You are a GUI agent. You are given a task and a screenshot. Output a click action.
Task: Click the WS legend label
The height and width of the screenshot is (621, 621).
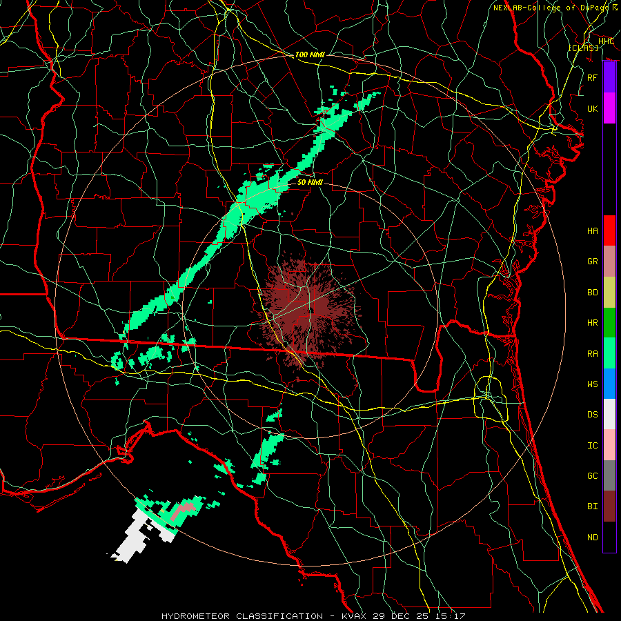[593, 384]
